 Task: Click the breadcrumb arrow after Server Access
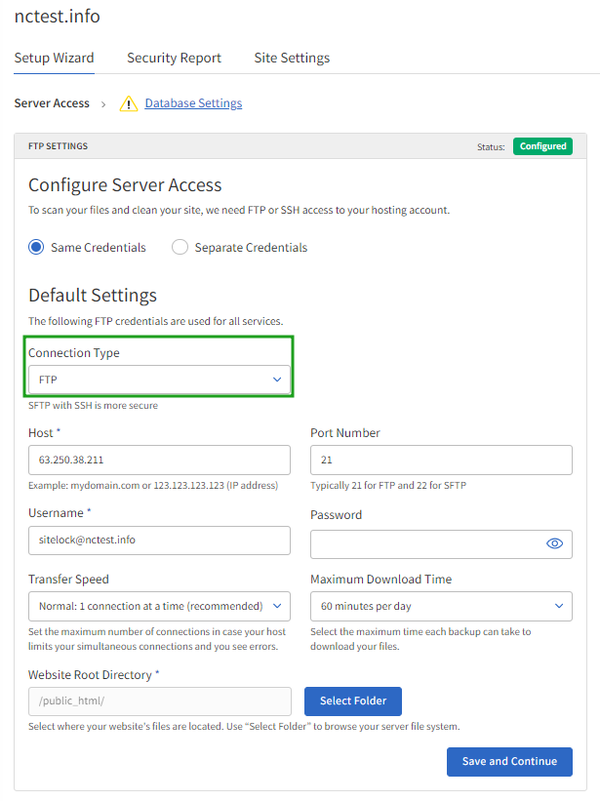point(103,104)
